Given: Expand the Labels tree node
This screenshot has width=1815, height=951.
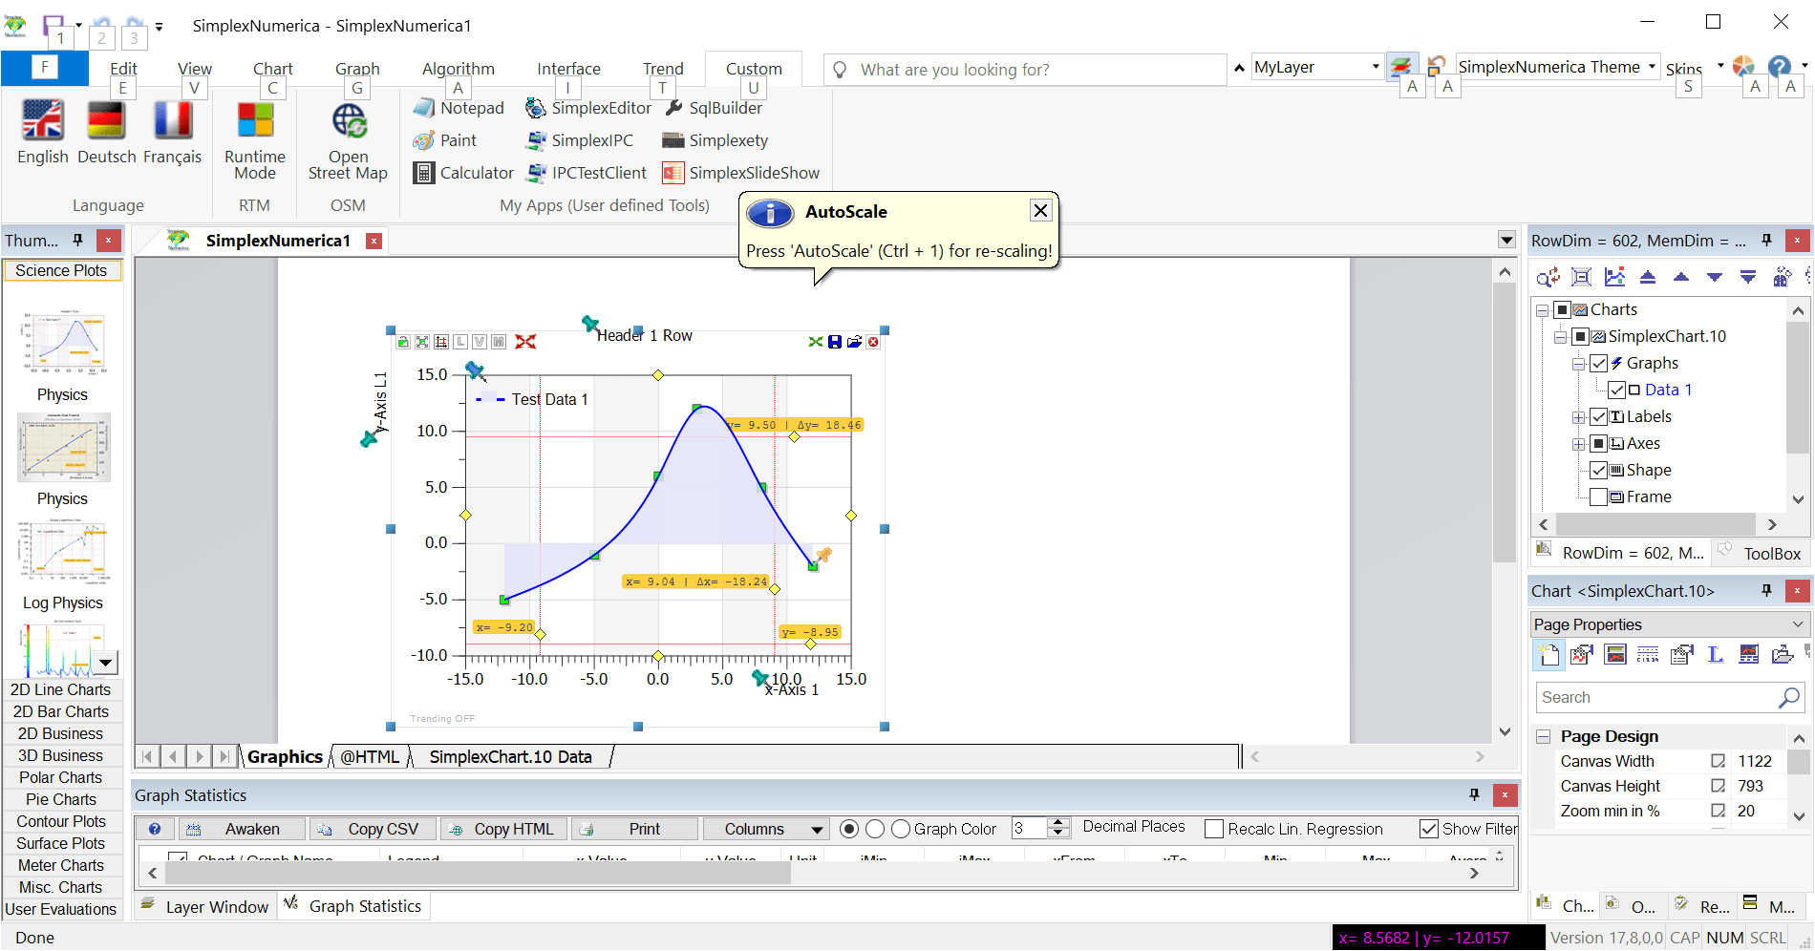Looking at the screenshot, I should [x=1578, y=417].
